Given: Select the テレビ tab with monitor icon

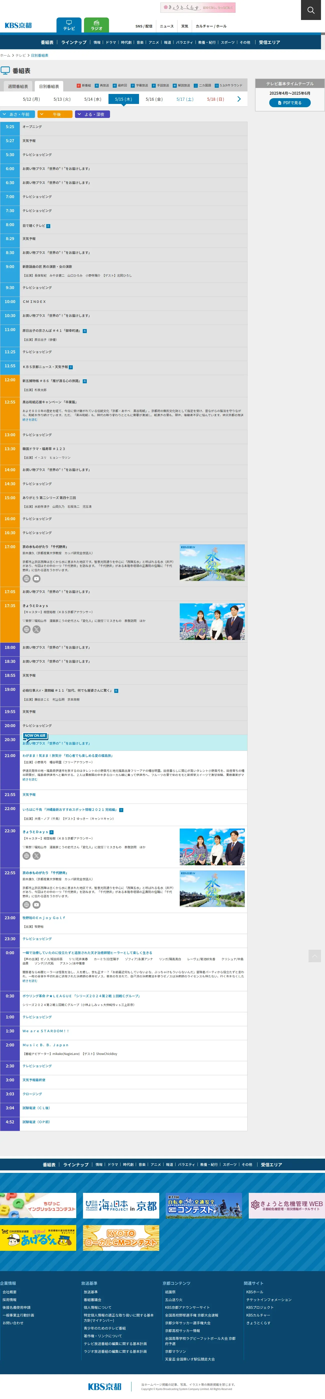Looking at the screenshot, I should pos(69,25).
